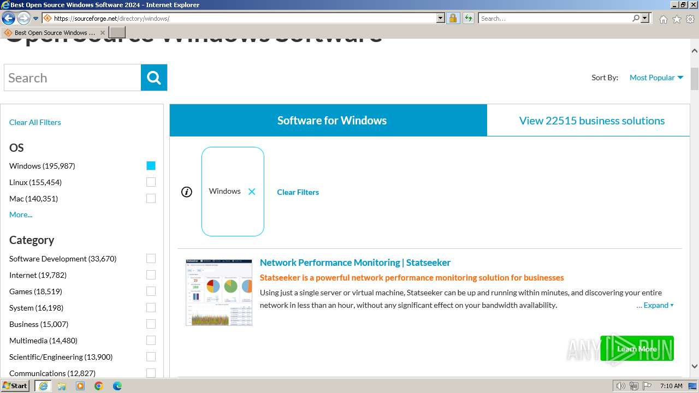Image resolution: width=699 pixels, height=393 pixels.
Task: Click the Start button
Action: click(15, 386)
